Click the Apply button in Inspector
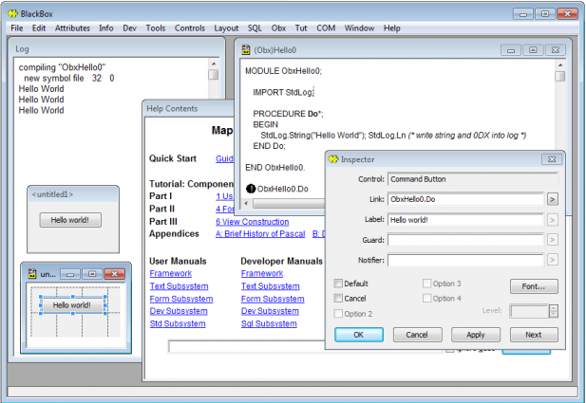 click(475, 335)
